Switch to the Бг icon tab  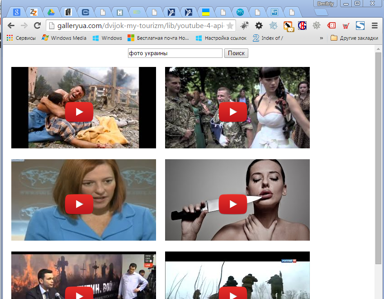pos(274,12)
